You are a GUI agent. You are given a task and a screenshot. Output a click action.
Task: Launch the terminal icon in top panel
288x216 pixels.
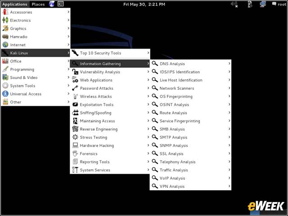pyautogui.click(x=61, y=4)
